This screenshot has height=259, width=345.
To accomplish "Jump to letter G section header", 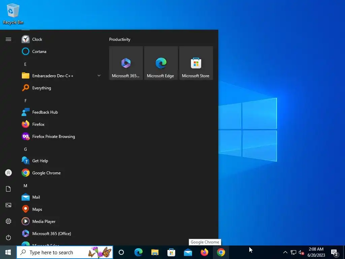I will [26, 149].
